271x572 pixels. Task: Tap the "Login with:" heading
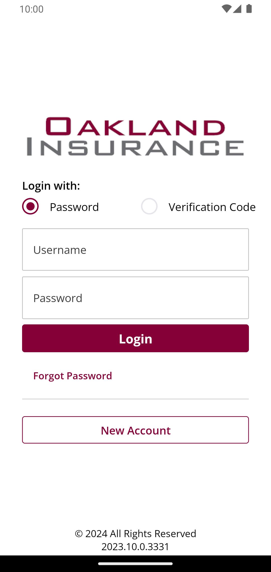(51, 186)
